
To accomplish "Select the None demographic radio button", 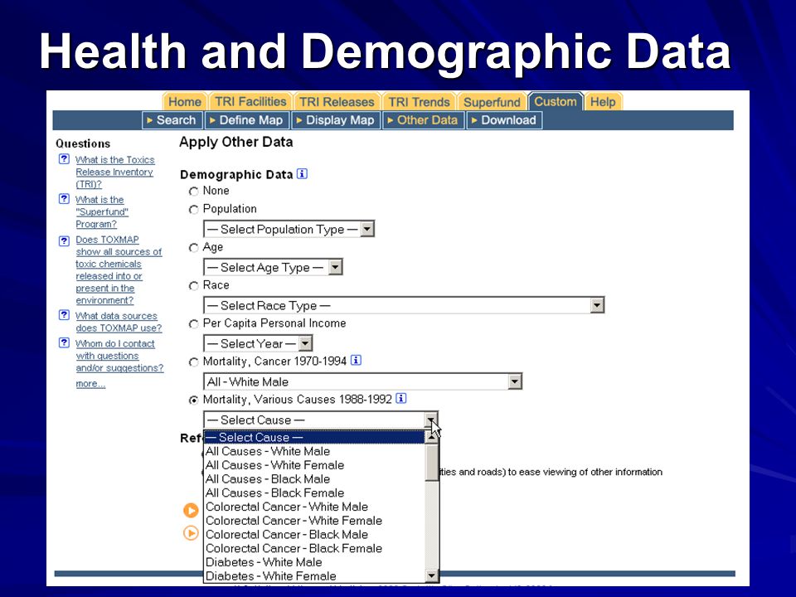I will tap(193, 192).
